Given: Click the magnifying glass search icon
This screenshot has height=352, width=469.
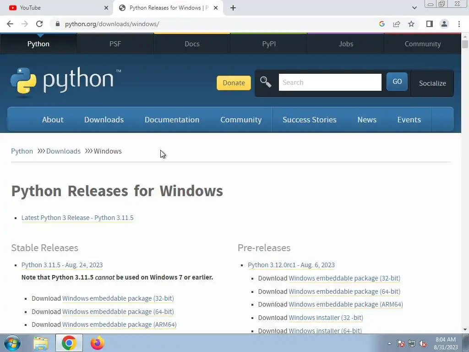Looking at the screenshot, I should [x=266, y=82].
